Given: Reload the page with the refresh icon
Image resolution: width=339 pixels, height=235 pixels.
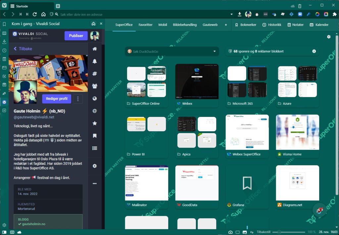Looking at the screenshot, I should pos(34,15).
